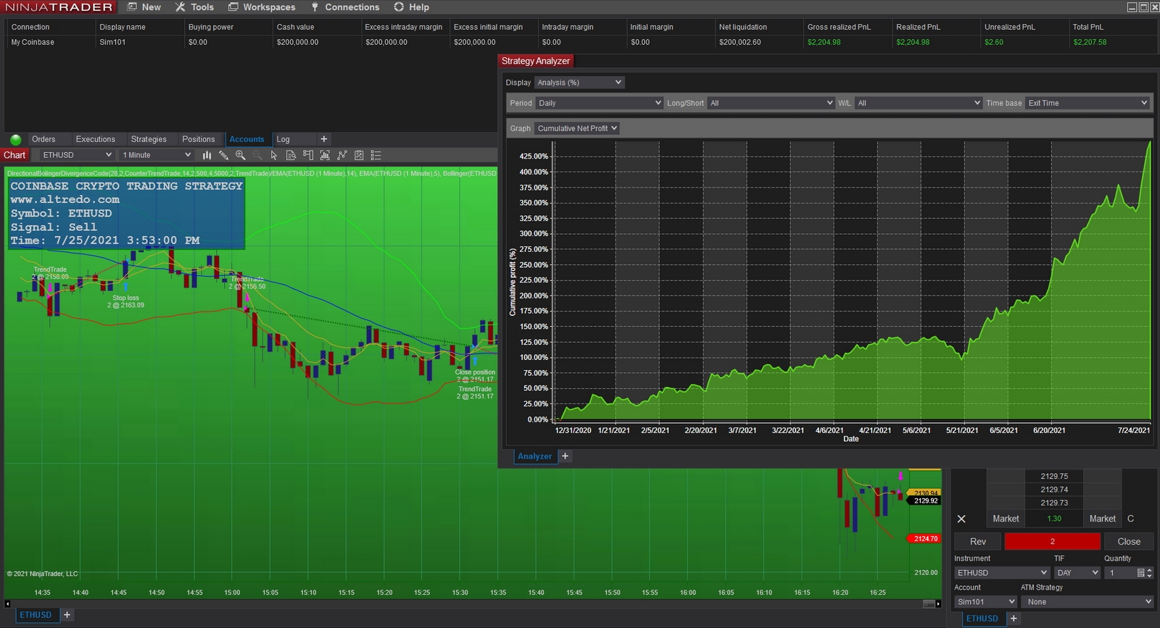
Task: Expand the ATM Strategy None dropdown
Action: point(1087,602)
